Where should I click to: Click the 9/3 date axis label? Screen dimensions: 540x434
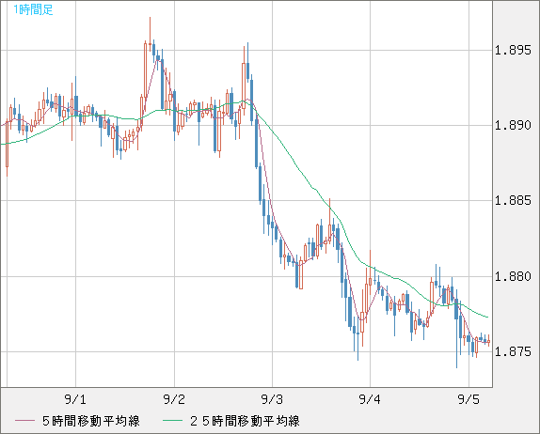pos(272,399)
